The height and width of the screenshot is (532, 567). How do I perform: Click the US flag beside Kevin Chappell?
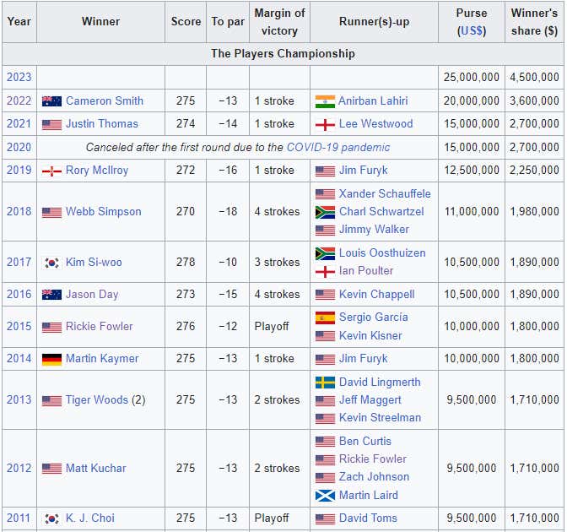click(325, 295)
